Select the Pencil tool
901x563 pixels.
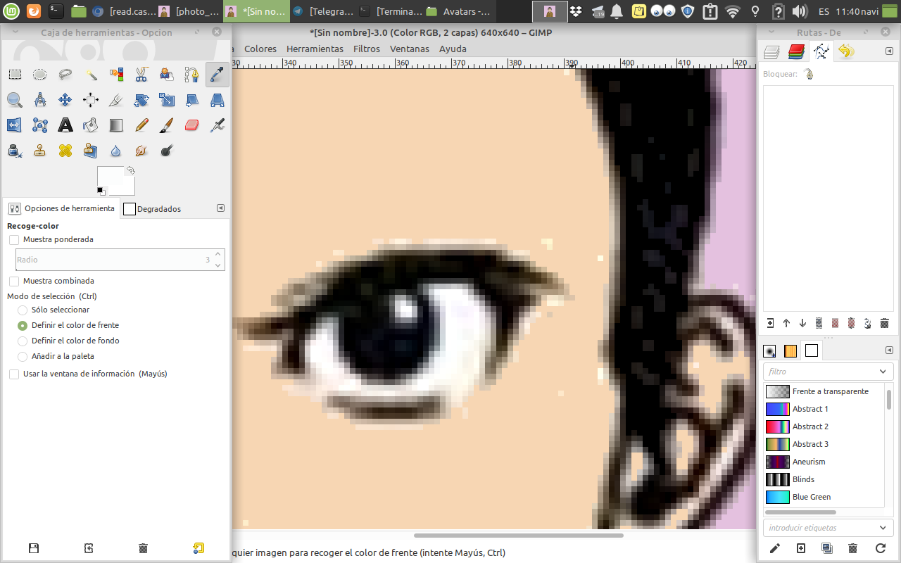pyautogui.click(x=141, y=125)
